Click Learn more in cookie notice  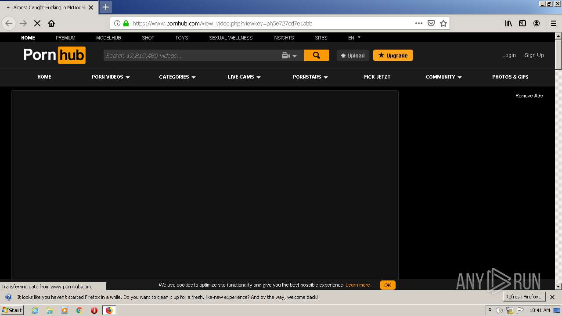point(357,285)
